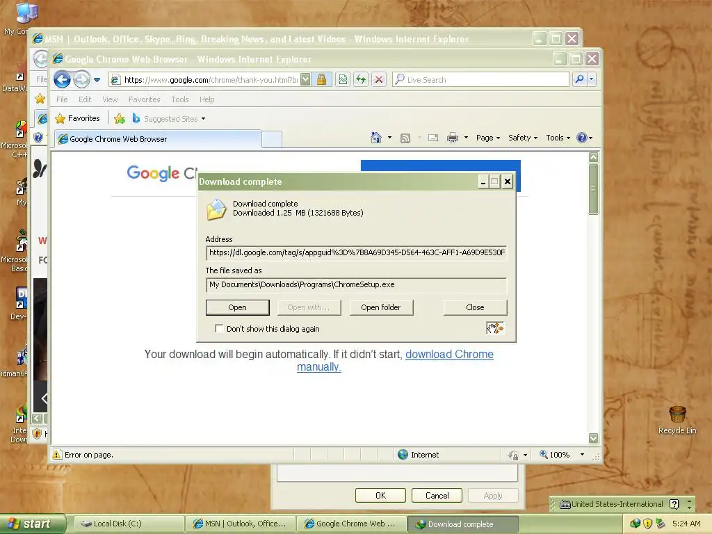Open the Safety dropdown menu
Image resolution: width=712 pixels, height=534 pixels.
[x=523, y=138]
